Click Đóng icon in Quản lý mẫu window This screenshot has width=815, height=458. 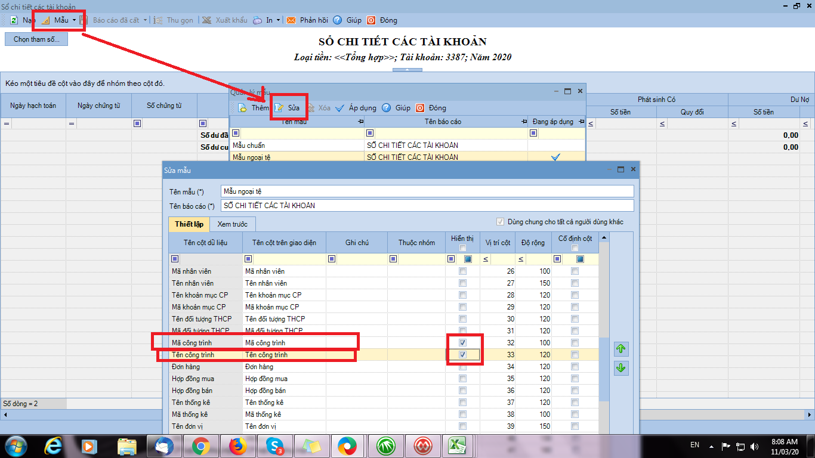tap(420, 108)
